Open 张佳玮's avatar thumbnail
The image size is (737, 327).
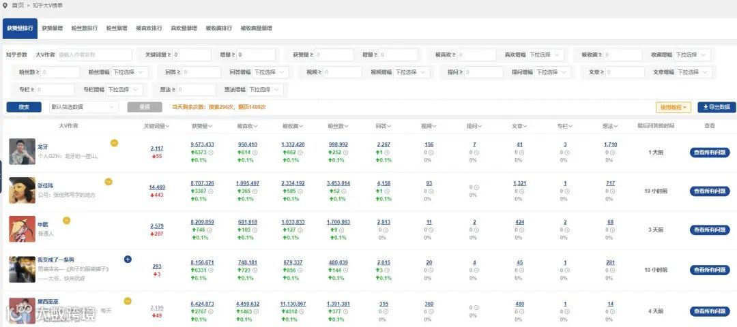tap(22, 190)
